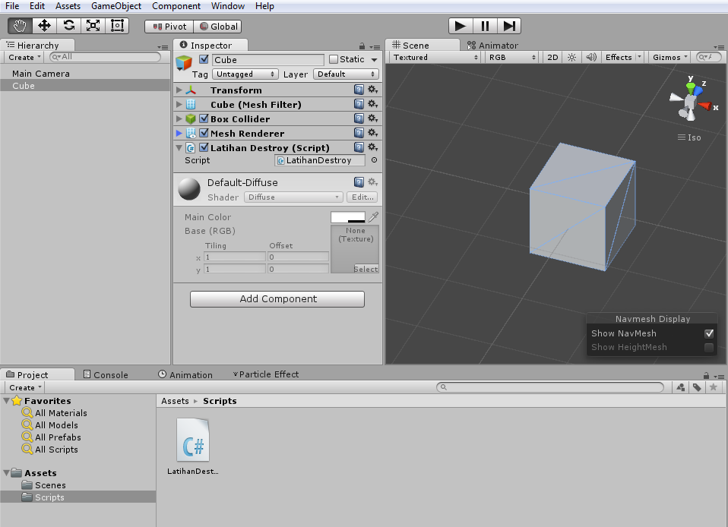Toggle 2D view mode in Scene
This screenshot has width=728, height=527.
pyautogui.click(x=552, y=57)
